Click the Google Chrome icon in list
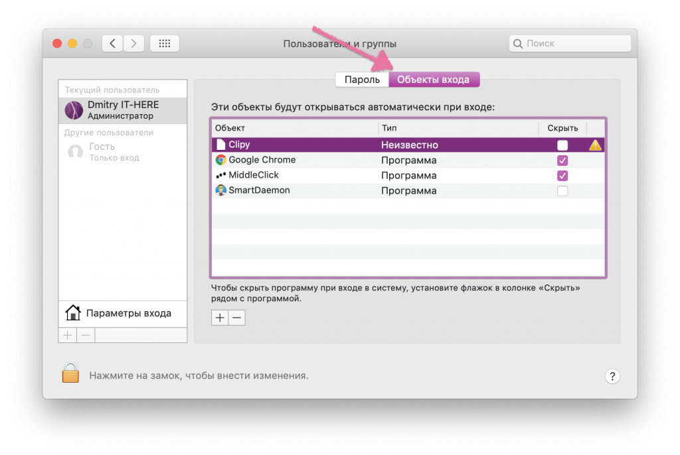The image size is (680, 455). point(220,160)
